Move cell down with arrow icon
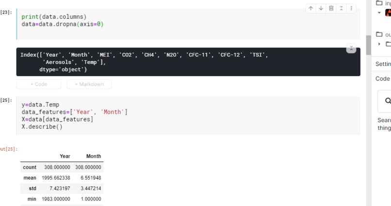 [321, 8]
